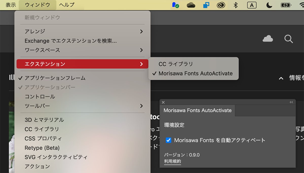Open the input source A icon
Image resolution: width=304 pixels, height=173 pixels.
pyautogui.click(x=252, y=5)
